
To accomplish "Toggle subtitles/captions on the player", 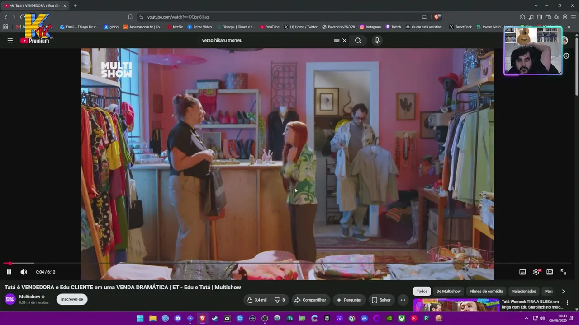I will tap(522, 272).
